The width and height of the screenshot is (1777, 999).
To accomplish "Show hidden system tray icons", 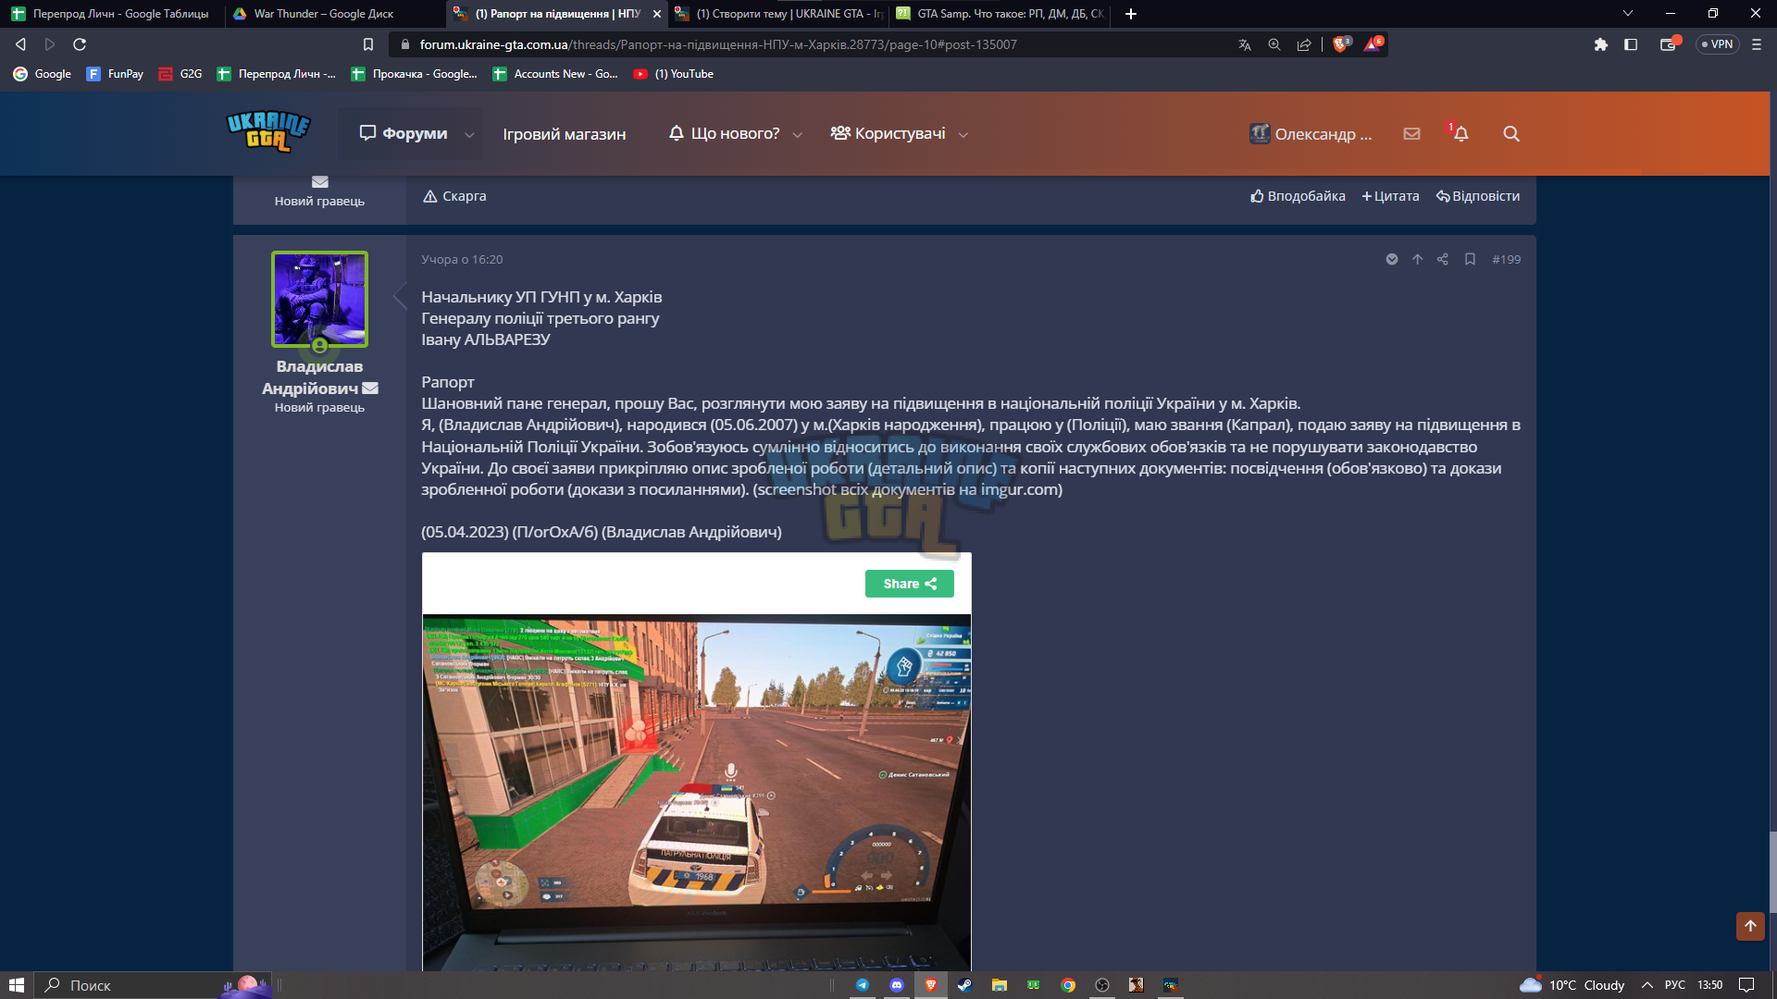I will [x=1647, y=985].
